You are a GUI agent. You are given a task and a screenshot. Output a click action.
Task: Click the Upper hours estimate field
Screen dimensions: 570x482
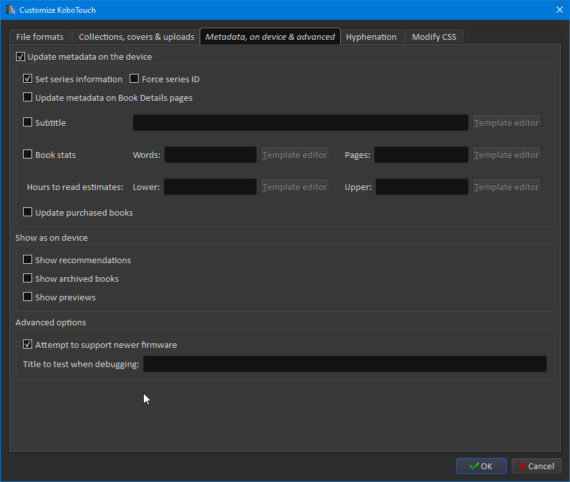point(422,187)
